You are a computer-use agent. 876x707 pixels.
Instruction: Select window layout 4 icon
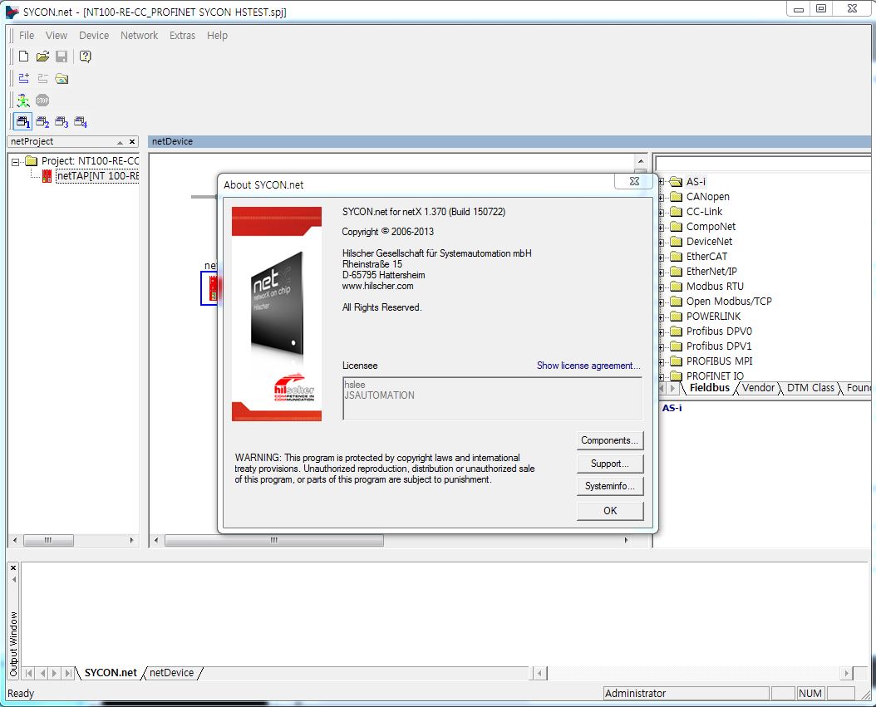81,121
